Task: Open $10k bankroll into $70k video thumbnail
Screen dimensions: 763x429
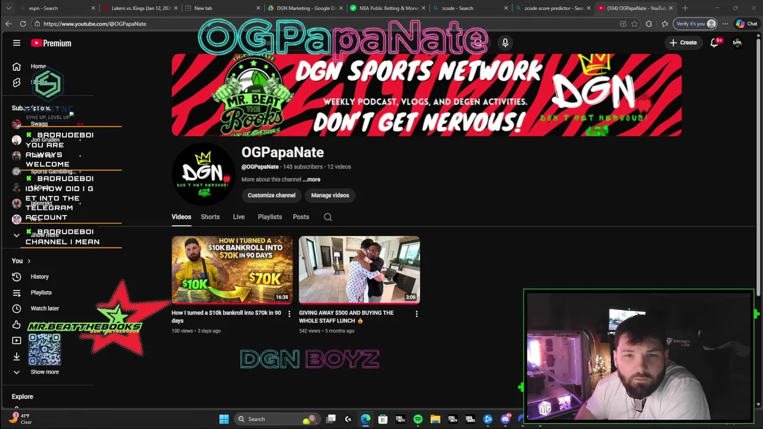Action: pyautogui.click(x=232, y=270)
